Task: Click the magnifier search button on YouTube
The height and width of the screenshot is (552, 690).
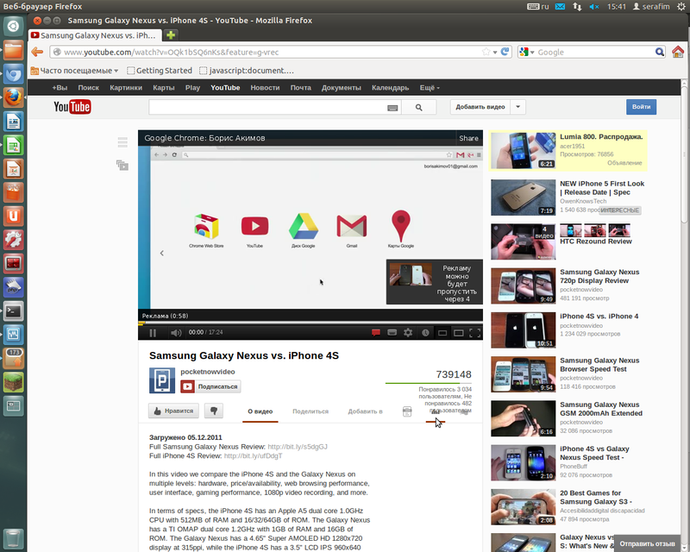Action: [419, 107]
